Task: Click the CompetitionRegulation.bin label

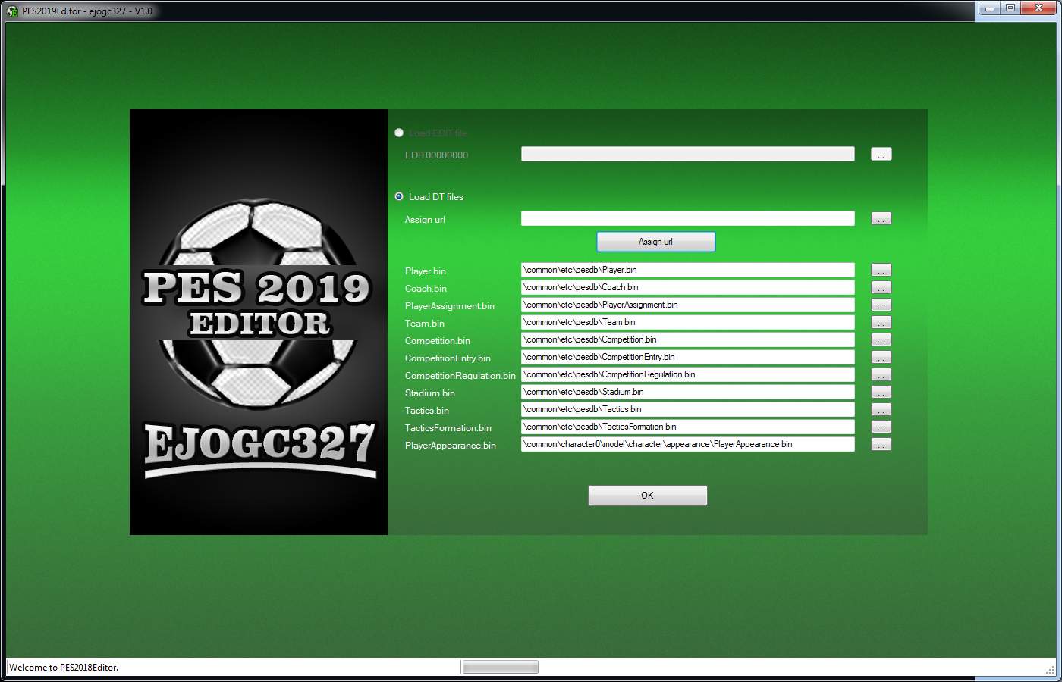Action: (x=460, y=376)
